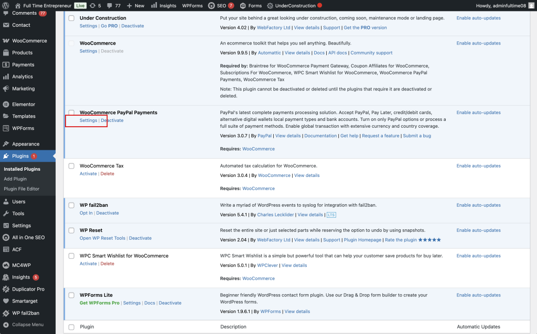Click the Collapse Menu arrow icon
This screenshot has width=537, height=334.
pyautogui.click(x=6, y=325)
